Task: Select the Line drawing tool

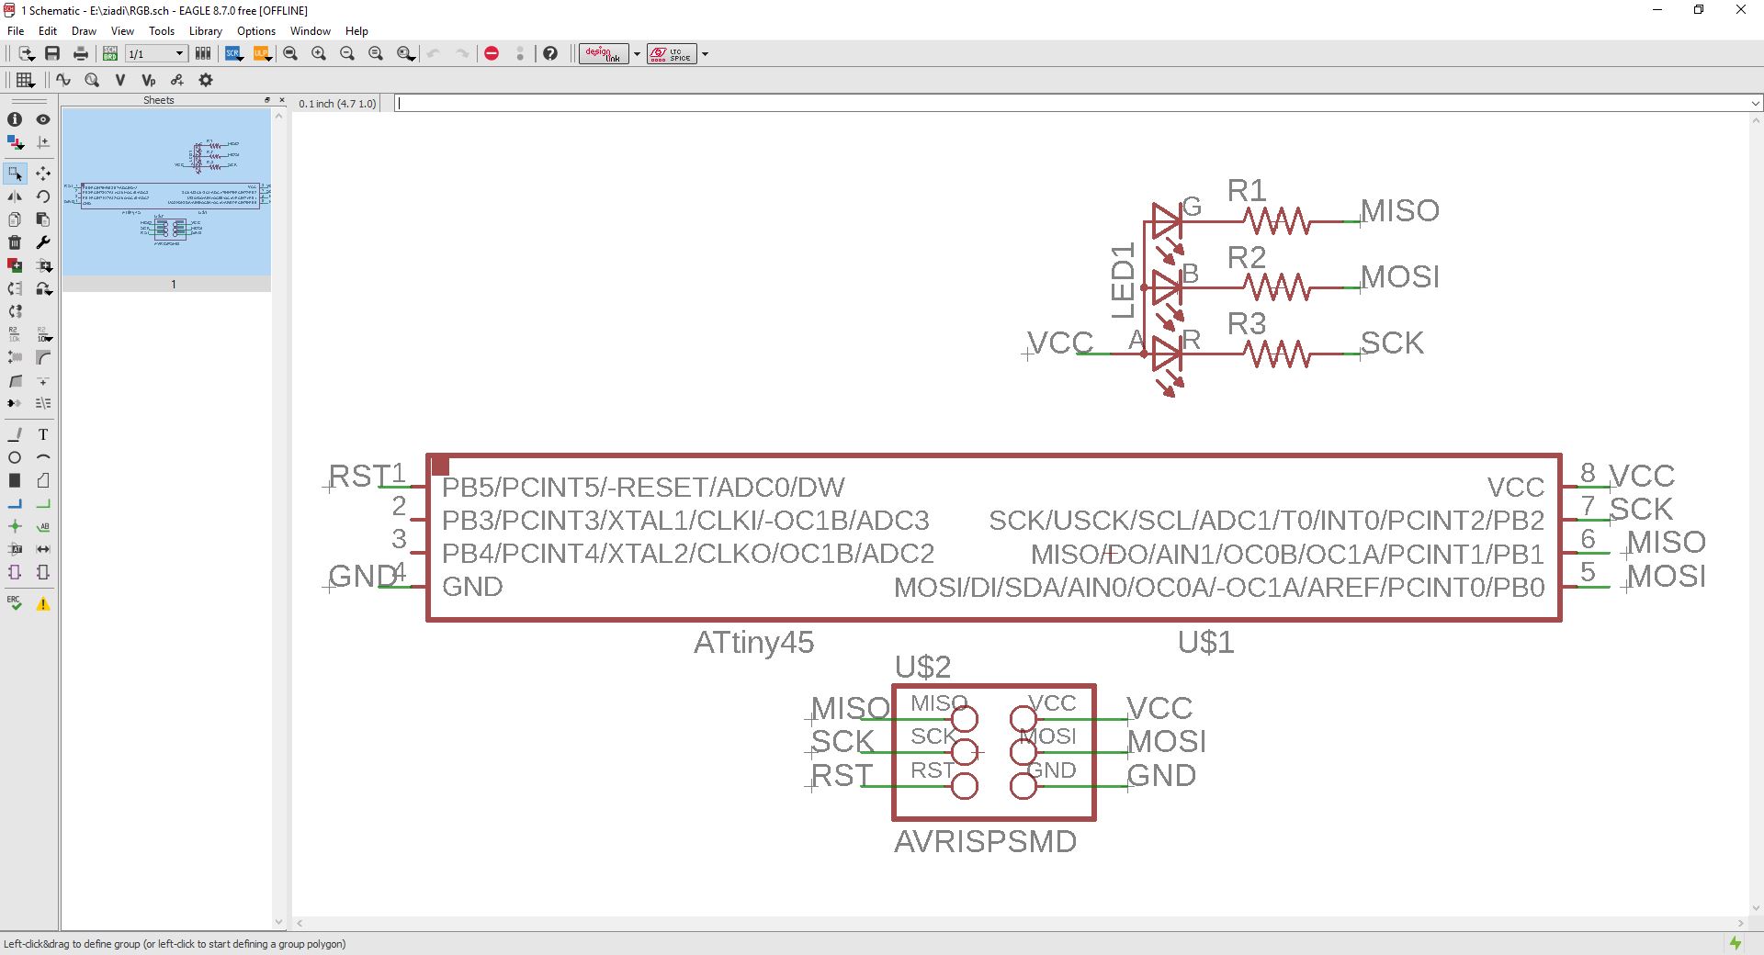Action: click(x=15, y=434)
